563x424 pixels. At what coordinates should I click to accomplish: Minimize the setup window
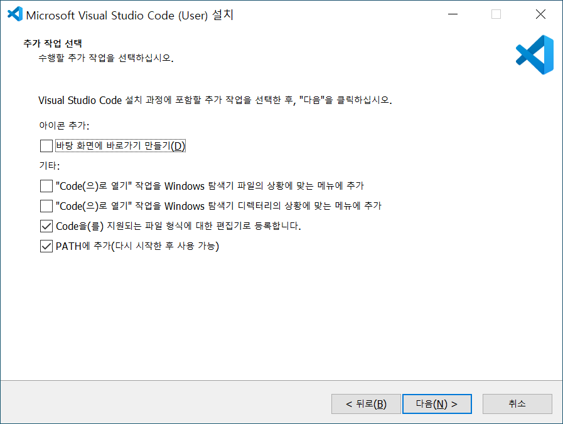[453, 14]
